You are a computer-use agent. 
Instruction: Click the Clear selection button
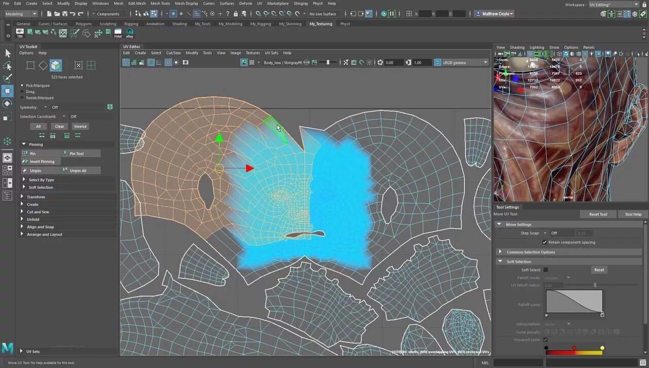pos(59,126)
